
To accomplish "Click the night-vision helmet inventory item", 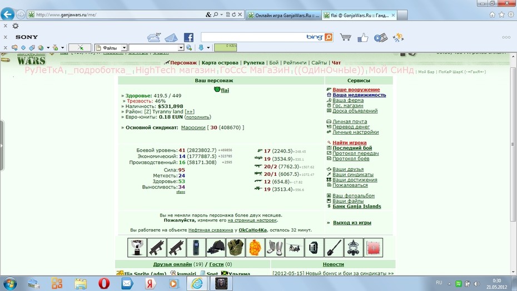I will coord(216,248).
